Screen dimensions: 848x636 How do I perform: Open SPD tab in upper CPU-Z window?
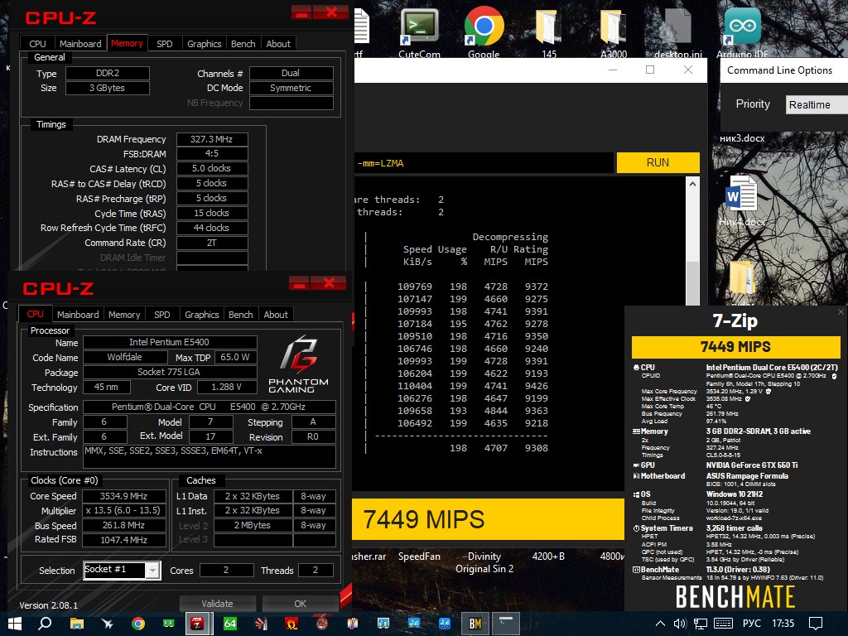[x=165, y=44]
